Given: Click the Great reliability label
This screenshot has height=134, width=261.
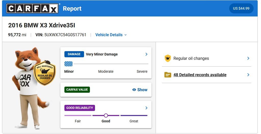Looking at the screenshot, I should coord(134,121).
